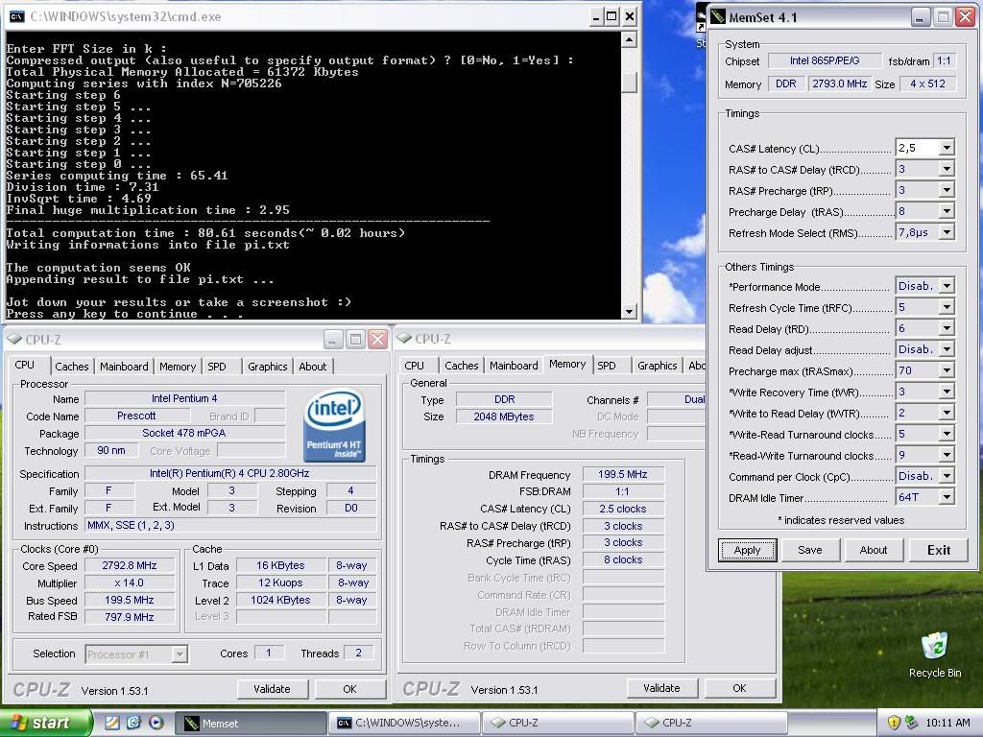Click the cmd.exe title bar icon

pos(17,16)
